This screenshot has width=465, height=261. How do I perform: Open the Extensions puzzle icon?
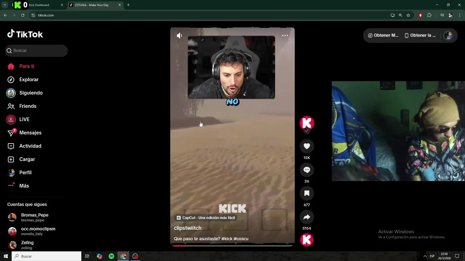click(x=429, y=15)
